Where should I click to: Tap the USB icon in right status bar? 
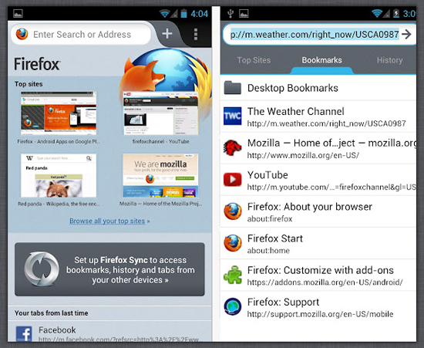231,14
